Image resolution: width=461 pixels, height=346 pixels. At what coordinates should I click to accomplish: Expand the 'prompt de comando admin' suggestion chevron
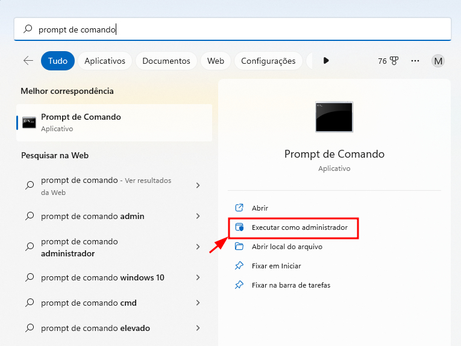pyautogui.click(x=198, y=216)
